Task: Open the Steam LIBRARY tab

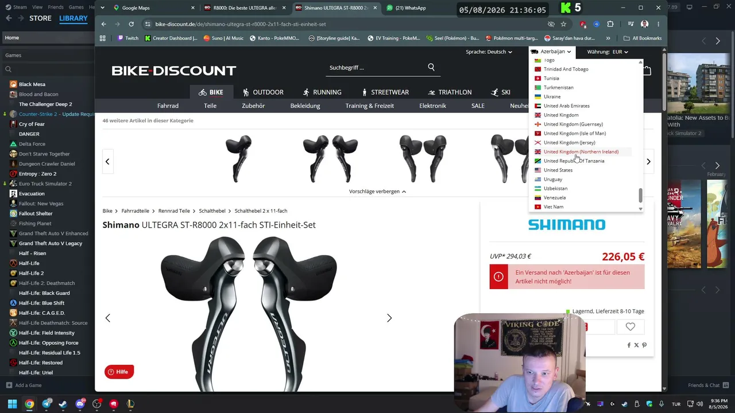Action: click(73, 18)
